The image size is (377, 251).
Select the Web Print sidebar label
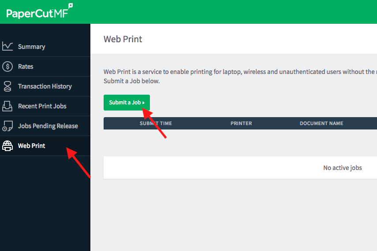point(31,146)
